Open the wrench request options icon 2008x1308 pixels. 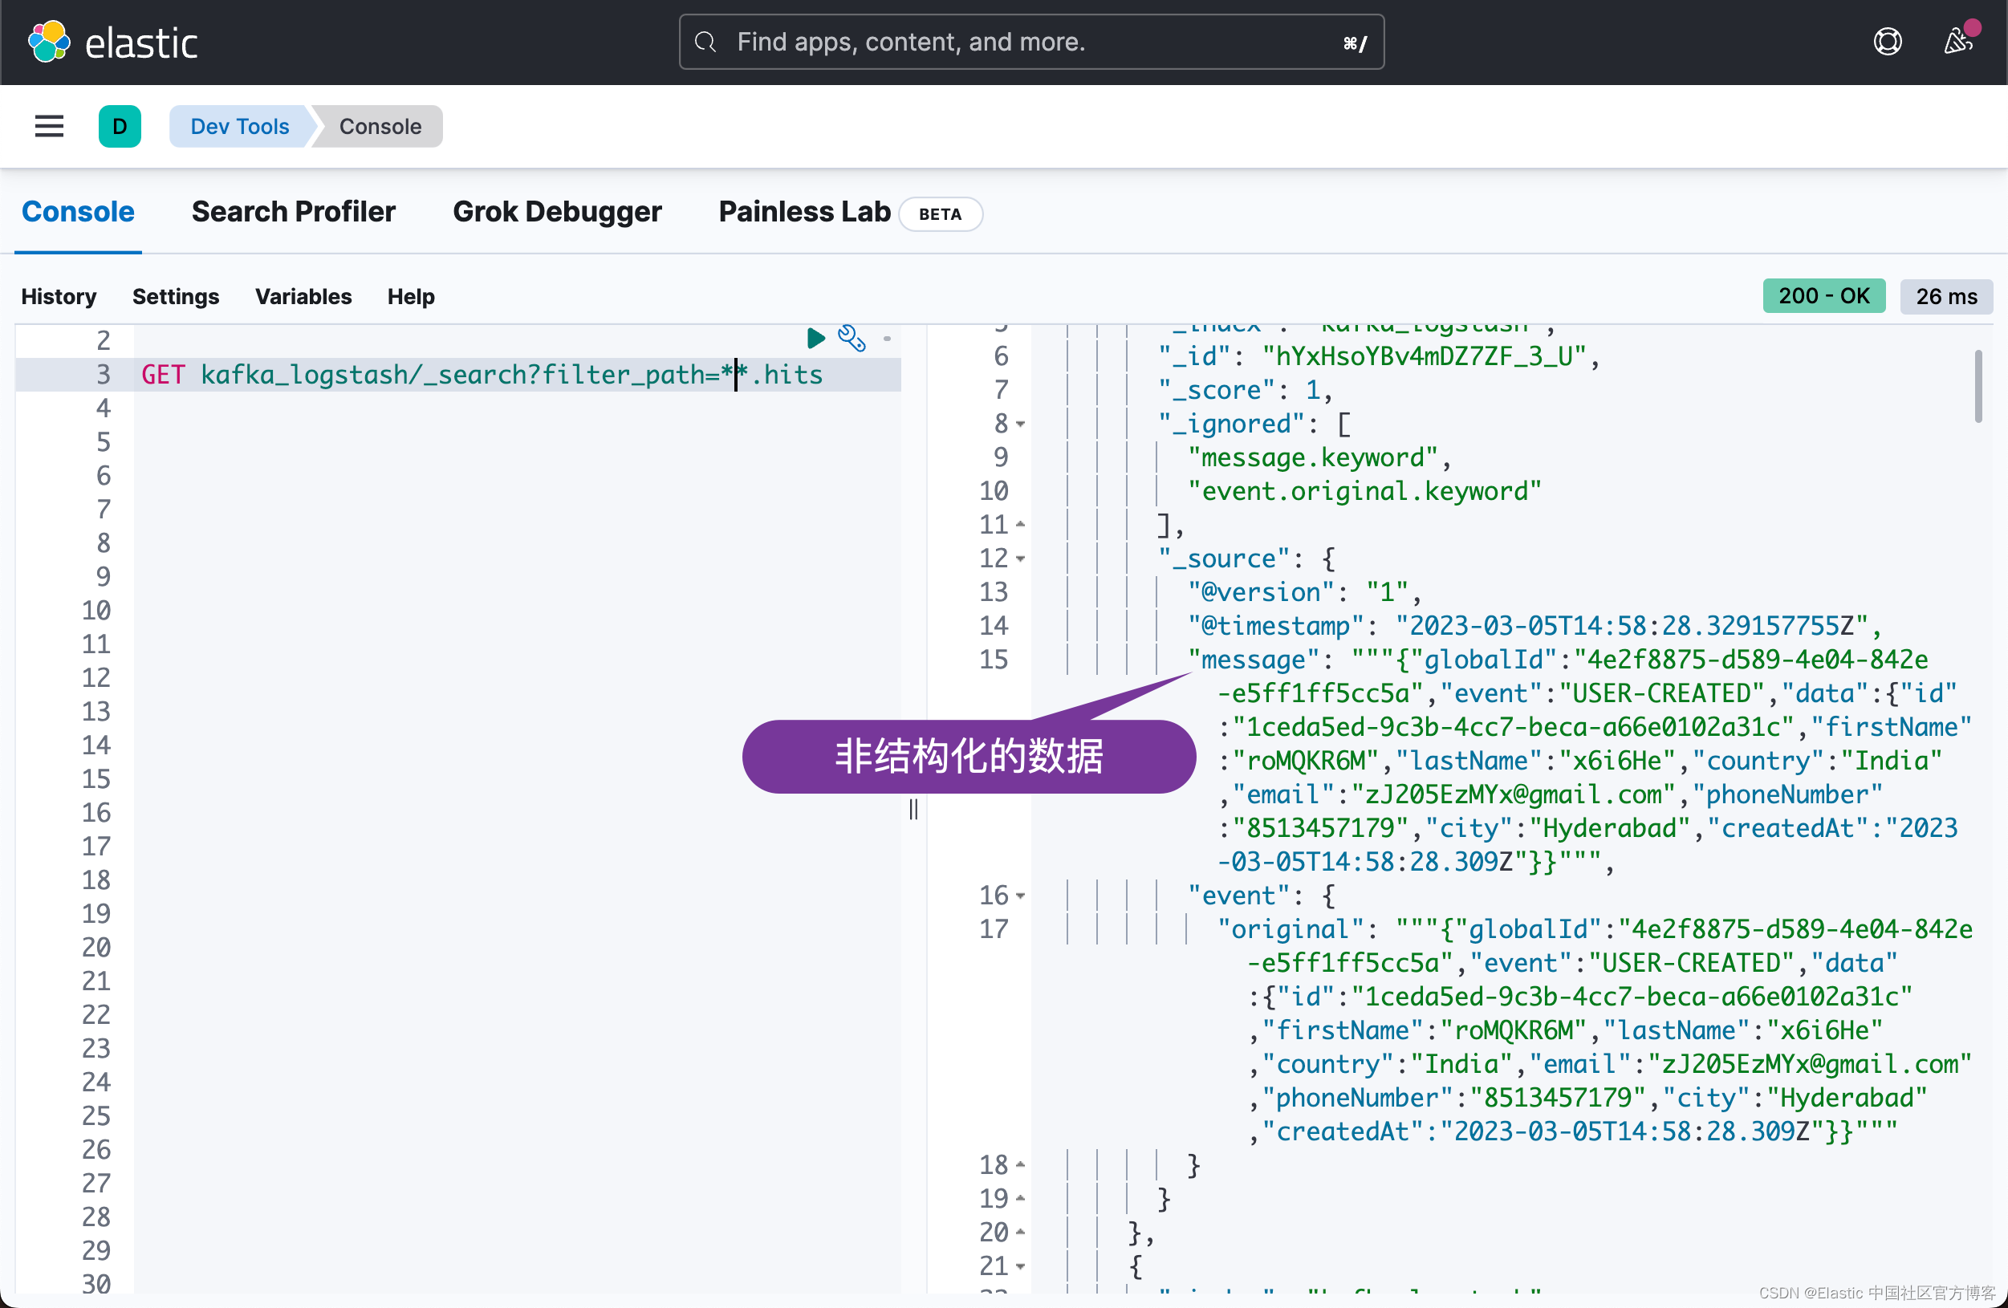852,338
